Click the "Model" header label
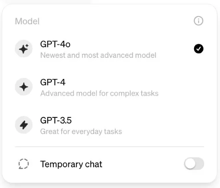220x188 pixels. (x=27, y=21)
